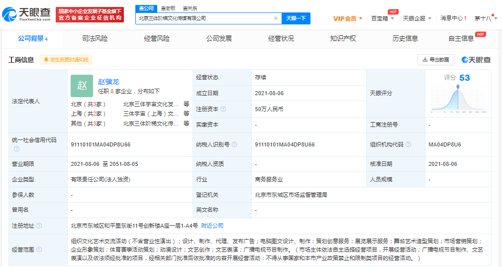Open the 国家中小企业发展子基金 red banner
Viewport: 502px width, 267px height.
point(90,15)
